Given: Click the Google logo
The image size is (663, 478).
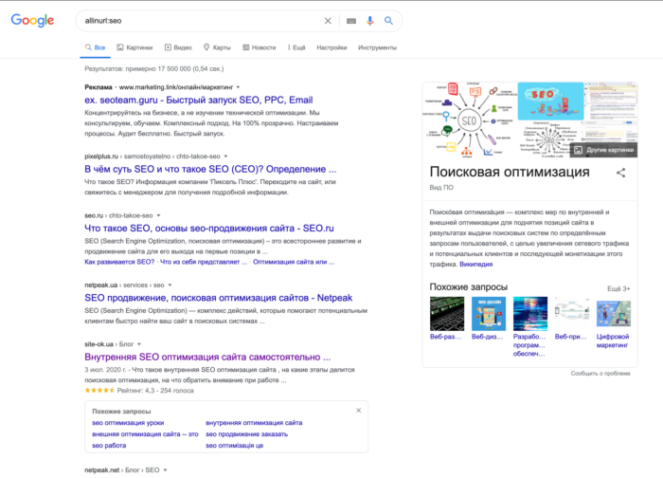Looking at the screenshot, I should (32, 20).
